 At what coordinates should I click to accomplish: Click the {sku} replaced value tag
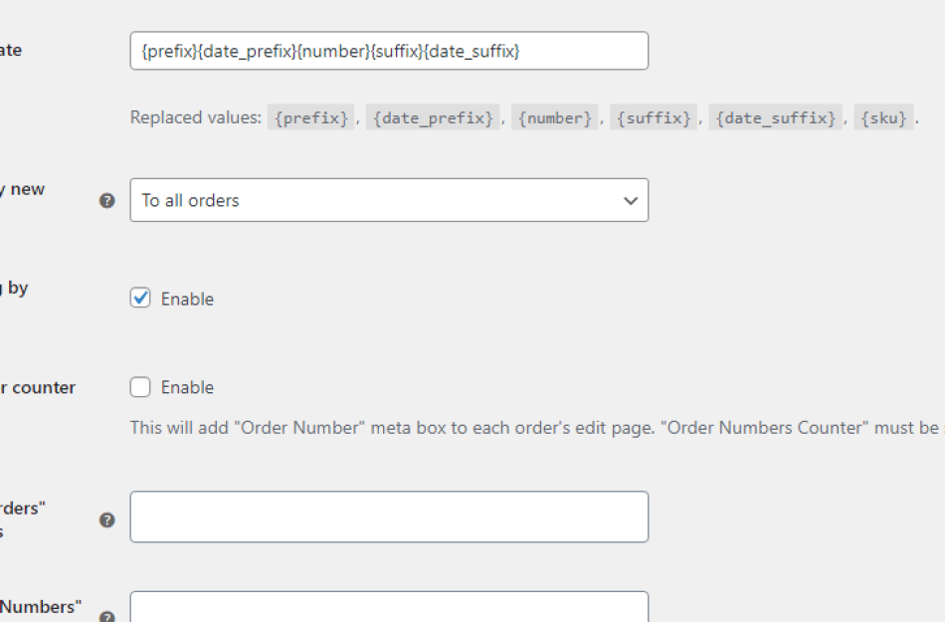click(884, 116)
